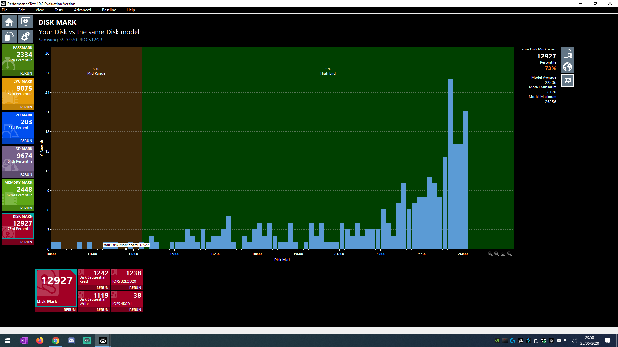Select the CPU Mark score tile
Image resolution: width=618 pixels, height=347 pixels.
[x=18, y=92]
